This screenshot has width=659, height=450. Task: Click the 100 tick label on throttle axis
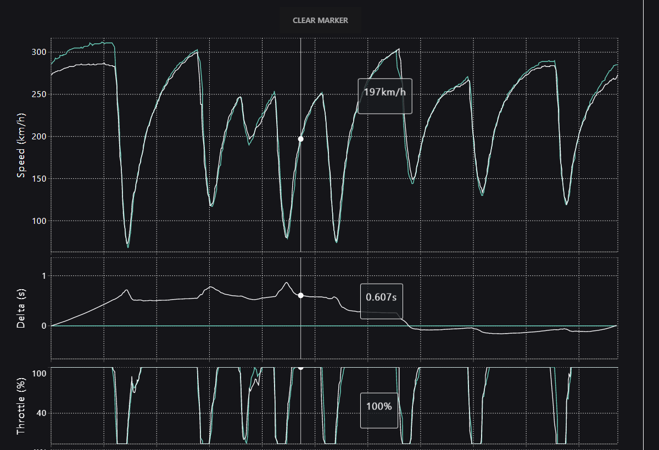[x=39, y=374]
